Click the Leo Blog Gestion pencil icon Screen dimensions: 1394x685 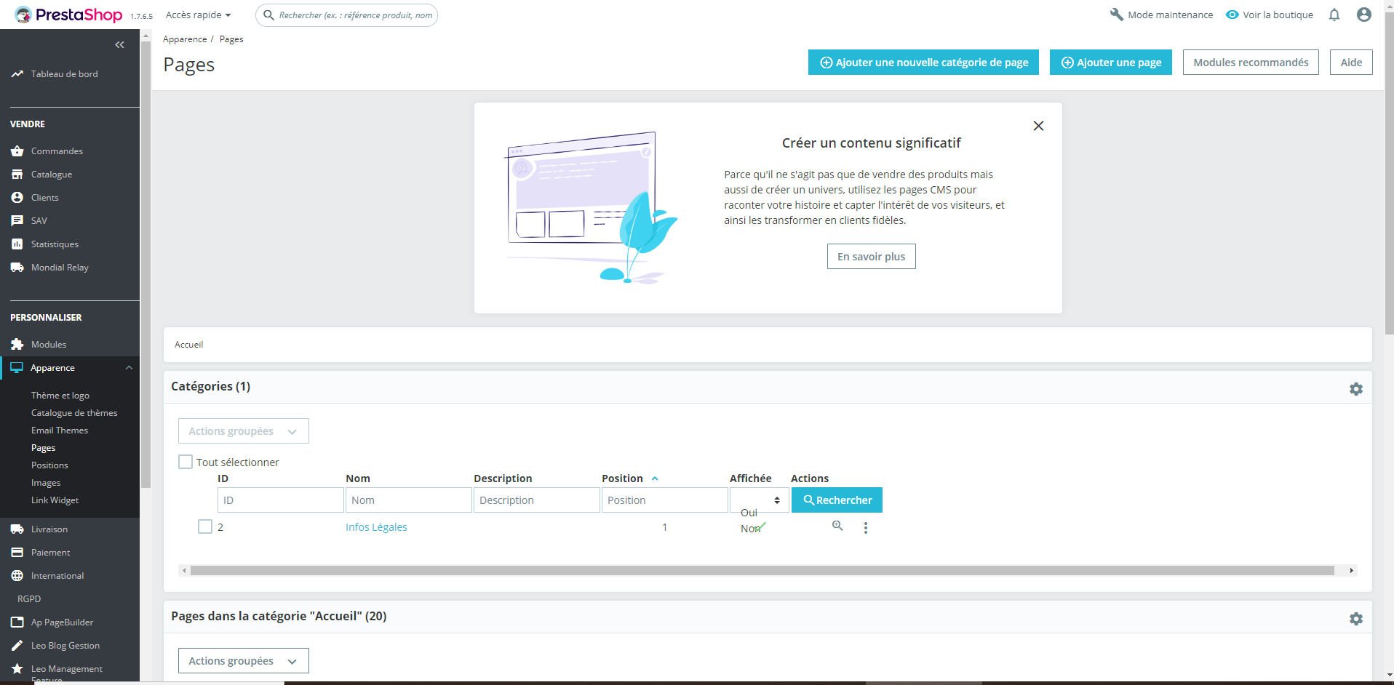tap(17, 646)
